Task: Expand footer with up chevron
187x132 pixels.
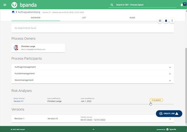Action: tap(93, 129)
